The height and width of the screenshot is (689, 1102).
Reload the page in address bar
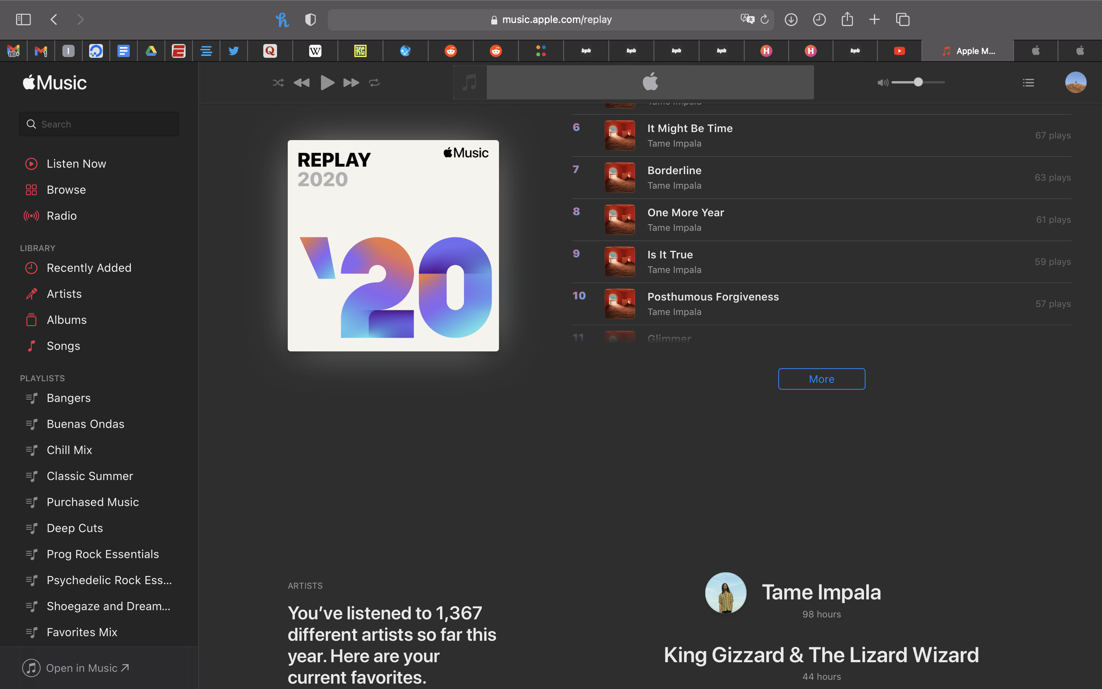click(765, 20)
